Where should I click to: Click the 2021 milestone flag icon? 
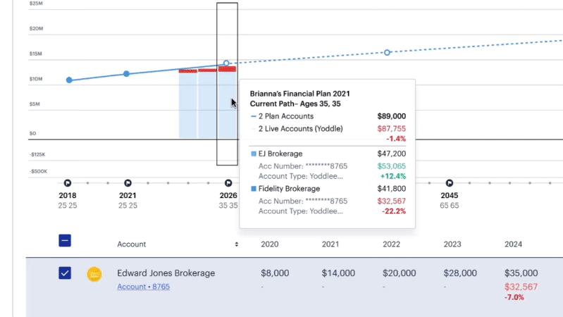(128, 183)
